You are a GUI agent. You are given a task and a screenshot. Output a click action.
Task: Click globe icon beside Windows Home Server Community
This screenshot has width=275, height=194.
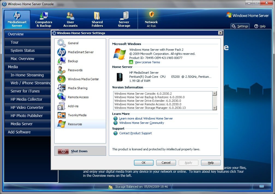(115, 123)
